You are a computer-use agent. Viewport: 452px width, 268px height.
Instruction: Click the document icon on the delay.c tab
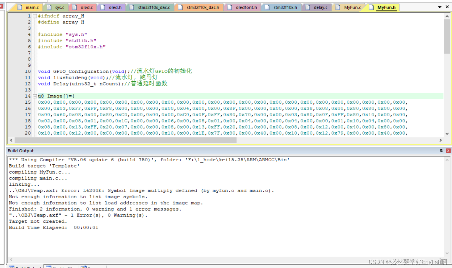pyautogui.click(x=307, y=7)
